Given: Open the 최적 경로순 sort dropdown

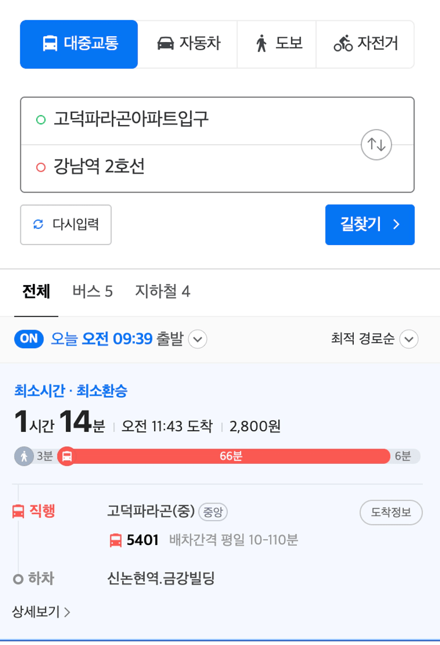Looking at the screenshot, I should [375, 339].
